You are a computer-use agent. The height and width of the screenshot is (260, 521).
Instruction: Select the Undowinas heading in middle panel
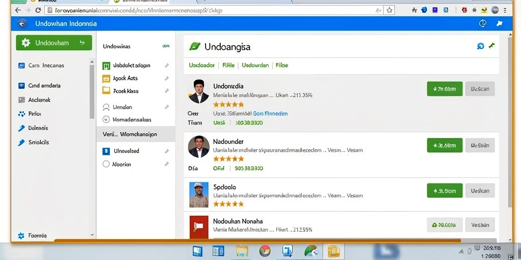pyautogui.click(x=117, y=46)
